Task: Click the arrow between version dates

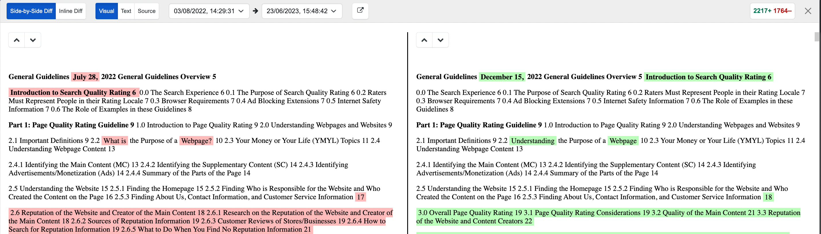Action: pos(255,11)
